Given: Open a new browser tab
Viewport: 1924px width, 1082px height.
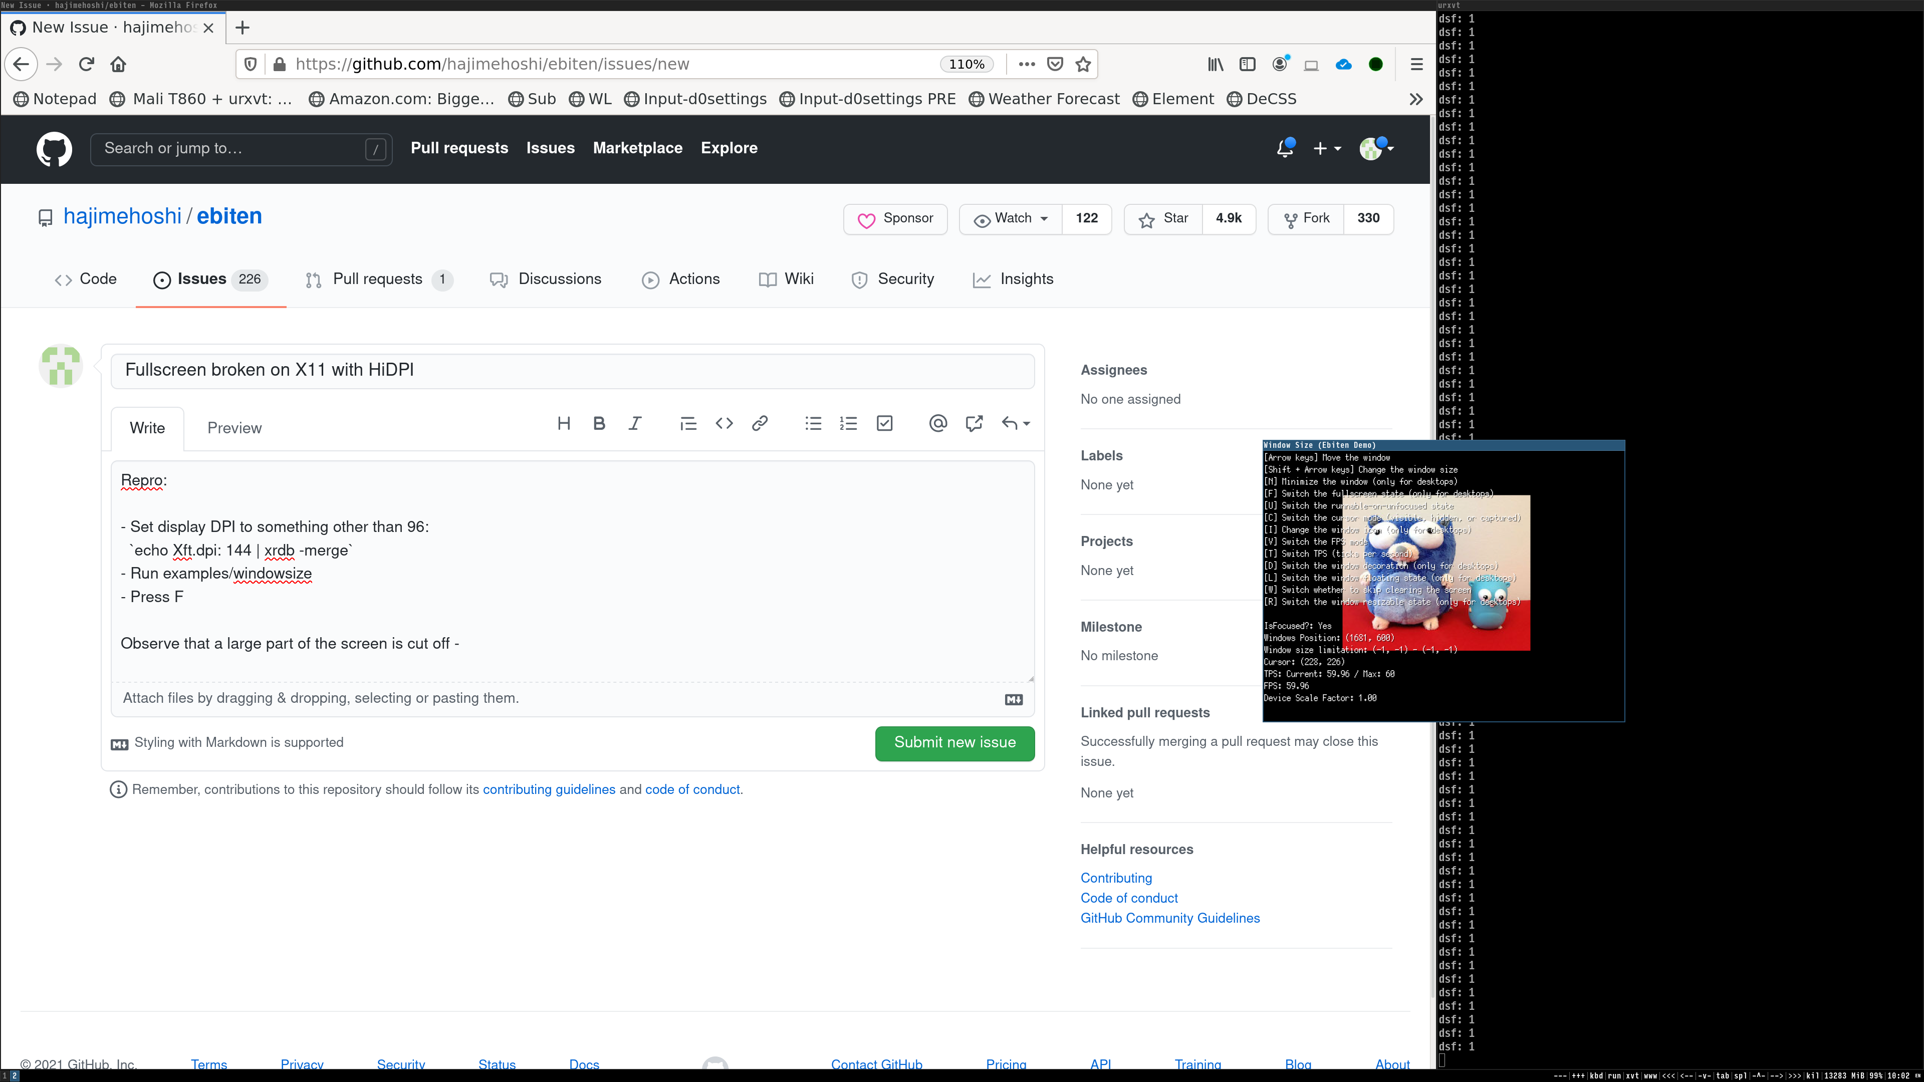Looking at the screenshot, I should click(242, 28).
